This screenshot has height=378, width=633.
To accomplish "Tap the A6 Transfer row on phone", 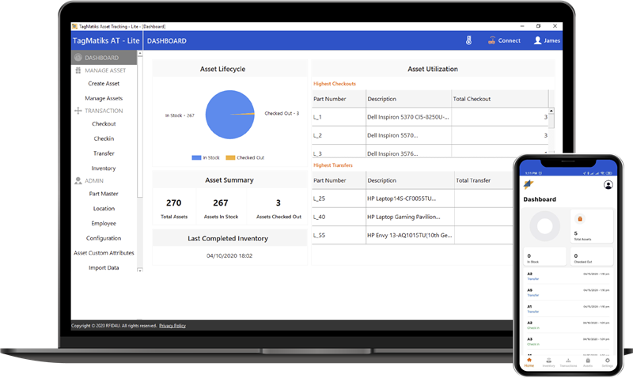I will pos(568,293).
